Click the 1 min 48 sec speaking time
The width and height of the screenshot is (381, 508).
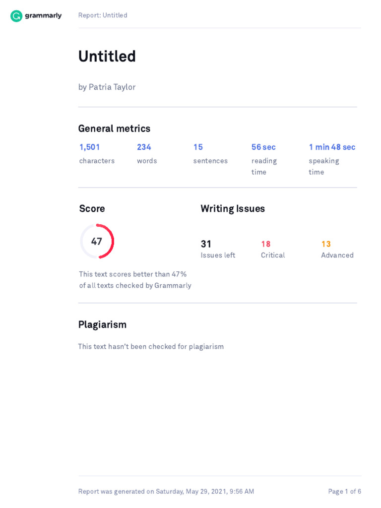[332, 147]
